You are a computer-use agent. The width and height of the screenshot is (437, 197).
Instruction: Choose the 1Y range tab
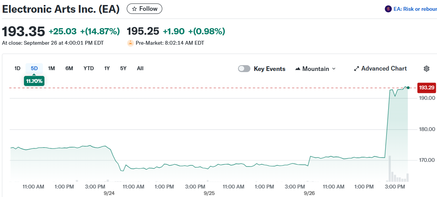click(107, 69)
